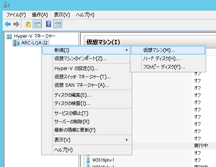Open the 操作(A) menu
216x167 pixels.
40,15
